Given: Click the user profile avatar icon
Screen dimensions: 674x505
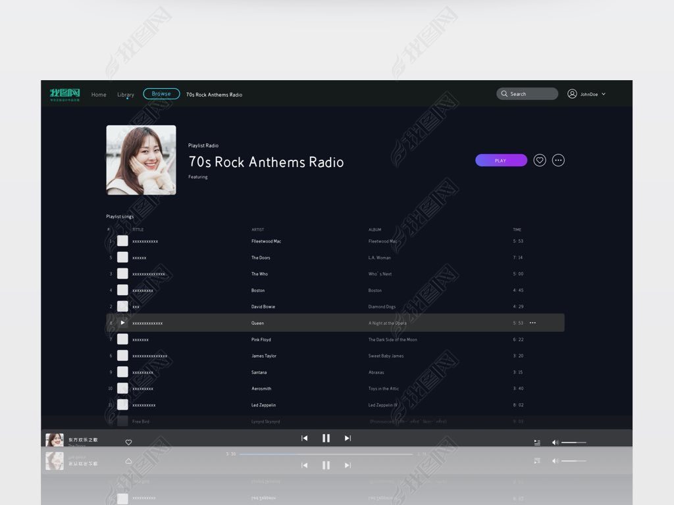Looking at the screenshot, I should tap(572, 94).
